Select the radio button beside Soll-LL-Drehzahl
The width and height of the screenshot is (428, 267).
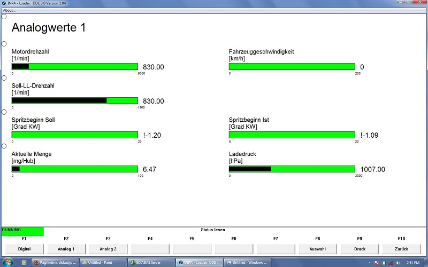[4, 78]
